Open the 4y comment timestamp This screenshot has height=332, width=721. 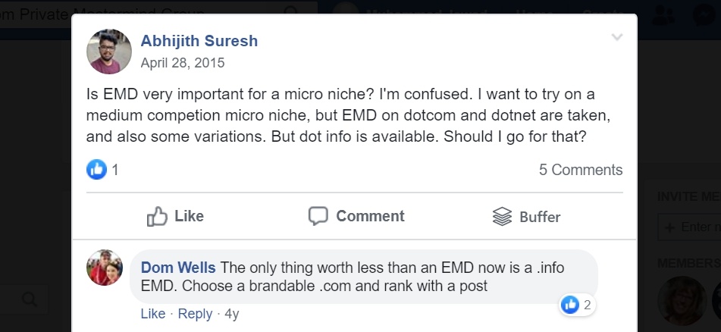232,314
